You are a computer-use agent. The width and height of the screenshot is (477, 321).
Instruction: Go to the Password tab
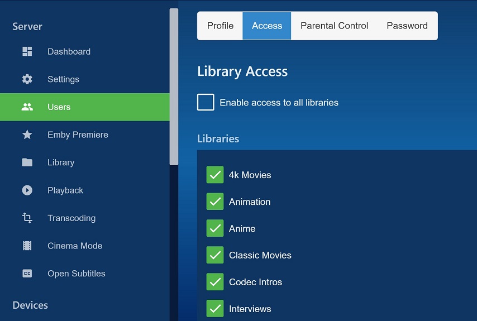point(407,26)
